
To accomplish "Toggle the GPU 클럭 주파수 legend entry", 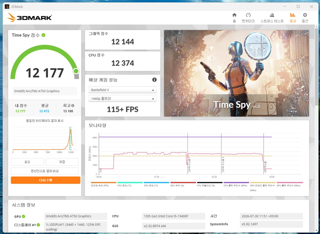I will click(290, 184).
